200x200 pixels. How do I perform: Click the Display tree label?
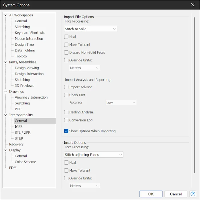coord(15,150)
